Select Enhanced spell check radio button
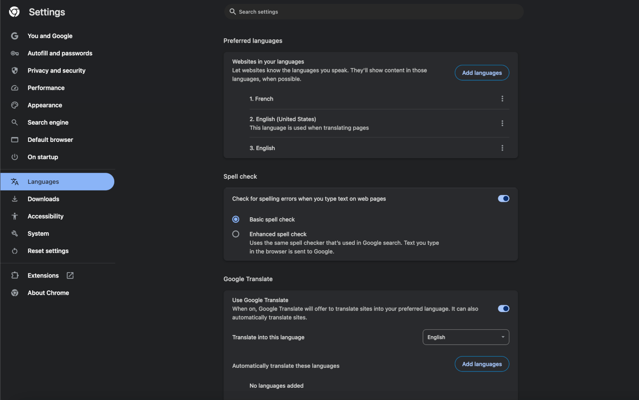The image size is (639, 400). (x=236, y=234)
